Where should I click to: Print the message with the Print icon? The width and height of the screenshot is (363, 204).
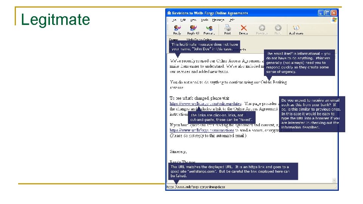pos(228,29)
